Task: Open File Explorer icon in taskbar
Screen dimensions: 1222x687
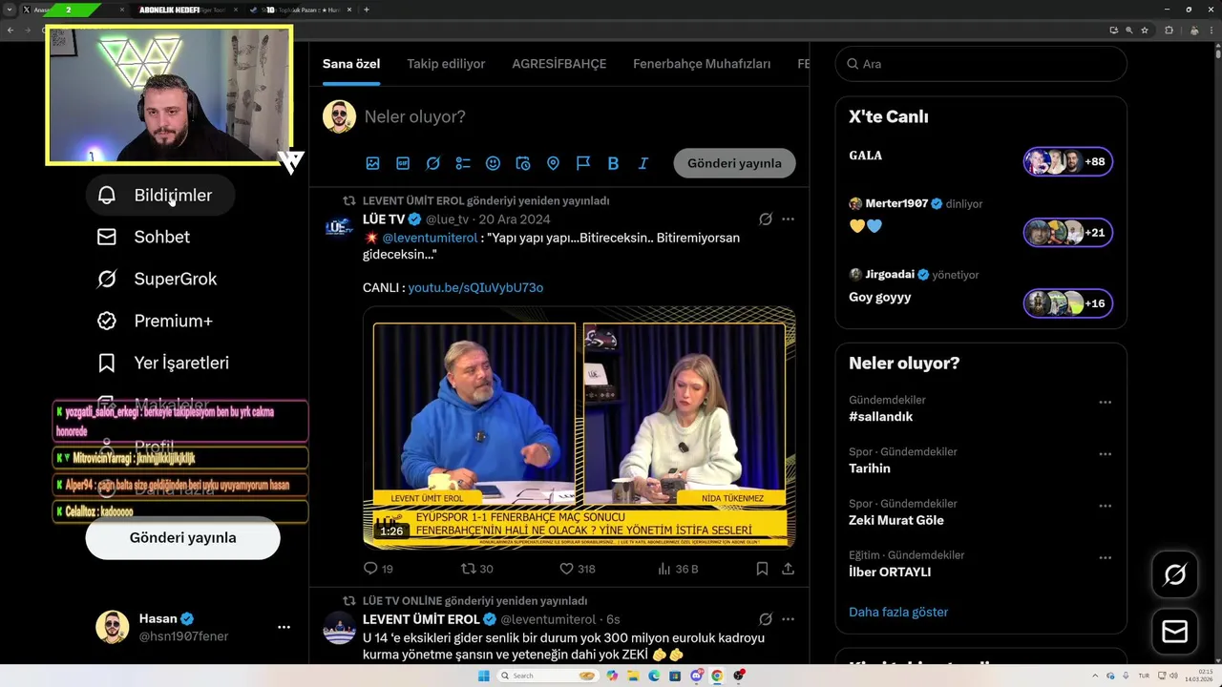Action: coord(633,676)
